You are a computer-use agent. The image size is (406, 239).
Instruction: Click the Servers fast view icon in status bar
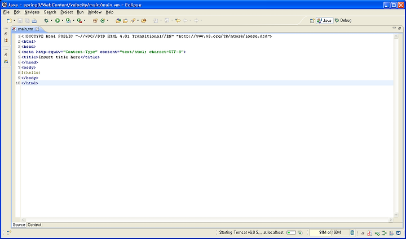(377, 233)
